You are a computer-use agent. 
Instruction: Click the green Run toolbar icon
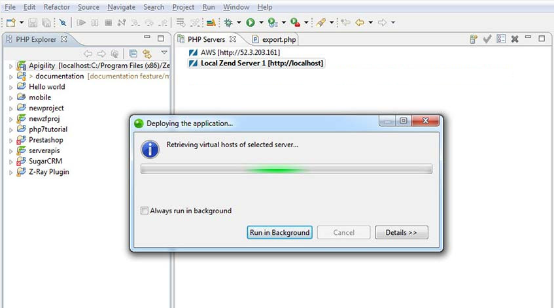point(251,23)
